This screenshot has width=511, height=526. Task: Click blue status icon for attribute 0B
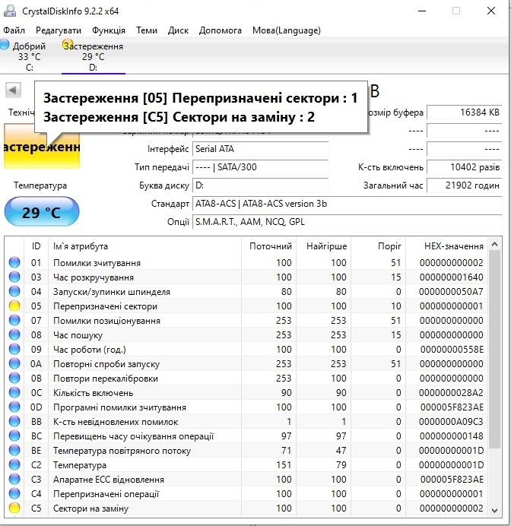[14, 378]
